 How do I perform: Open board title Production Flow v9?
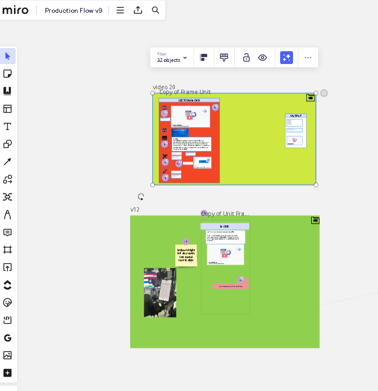[73, 11]
